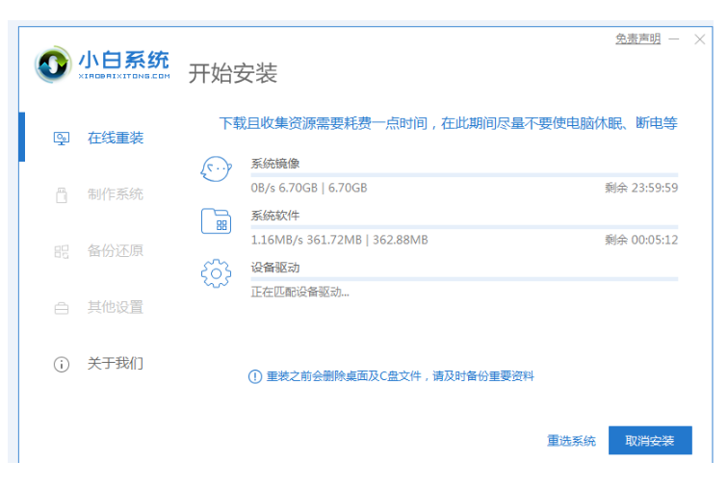
Task: Click the 系统软件 download progress bar
Action: [x=464, y=227]
